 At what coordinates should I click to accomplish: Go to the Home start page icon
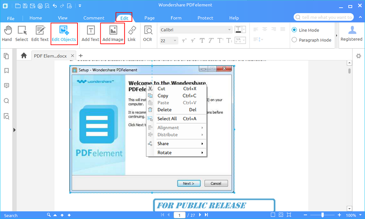pos(24,56)
